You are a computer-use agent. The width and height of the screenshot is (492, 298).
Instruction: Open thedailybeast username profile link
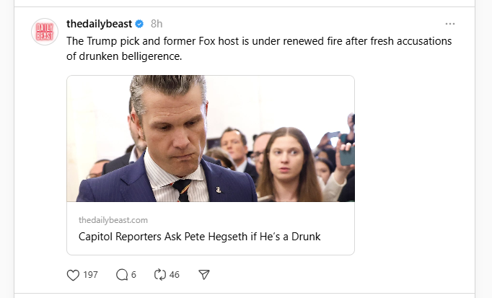100,24
